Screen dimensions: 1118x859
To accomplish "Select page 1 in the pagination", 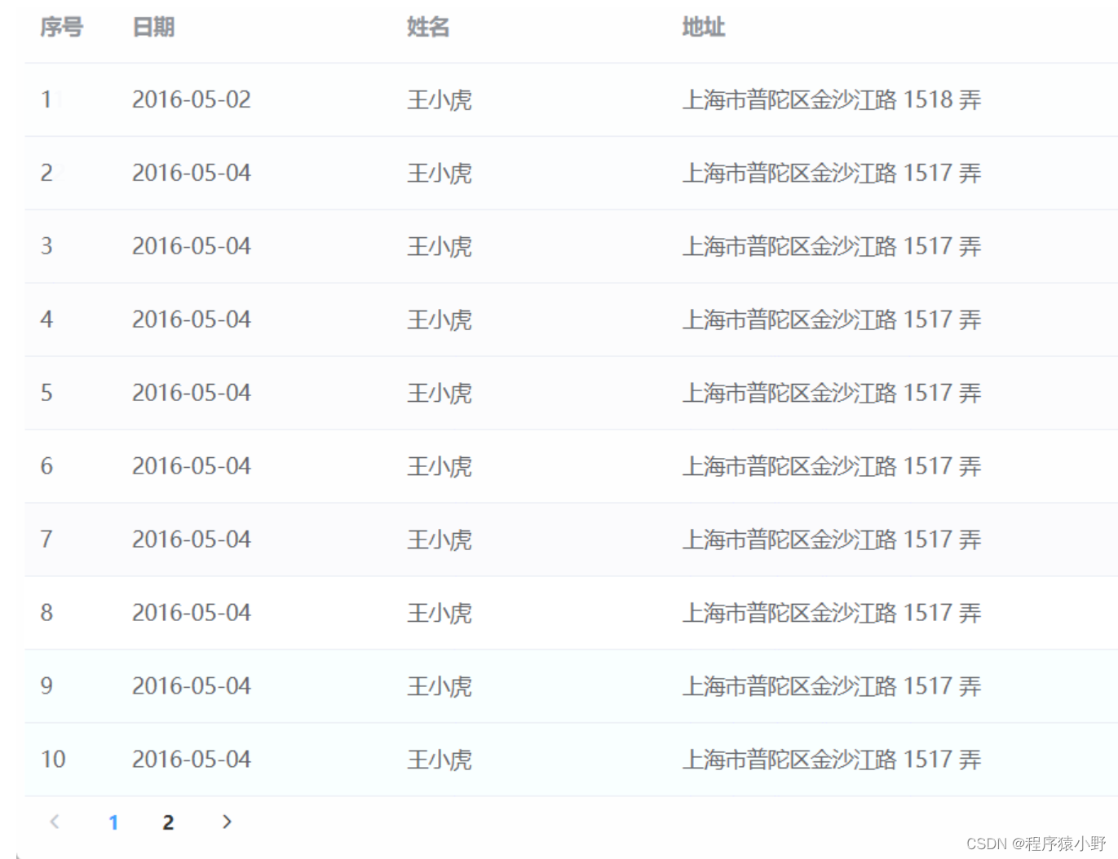I will point(113,822).
